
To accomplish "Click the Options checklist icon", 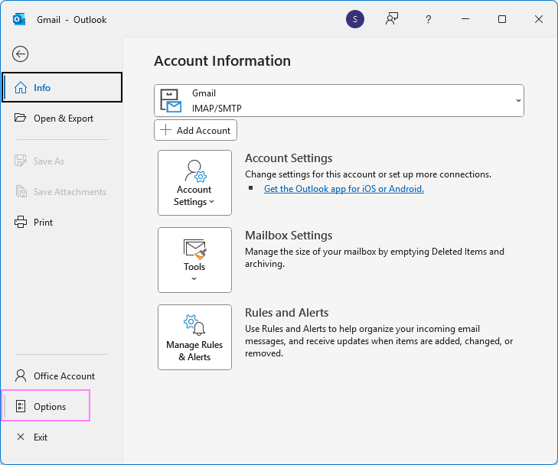I will tap(21, 406).
